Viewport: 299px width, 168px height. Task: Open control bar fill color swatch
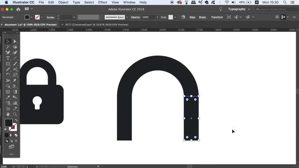[x=27, y=17]
